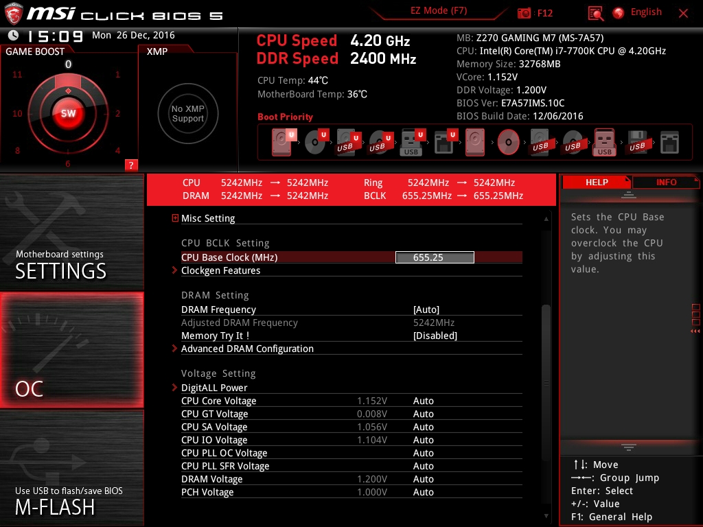Select the UEFI USB CD/DVD boot icon
This screenshot has height=527, width=703.
click(x=380, y=142)
